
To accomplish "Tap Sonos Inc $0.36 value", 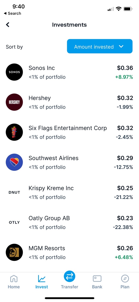I will (125, 68).
